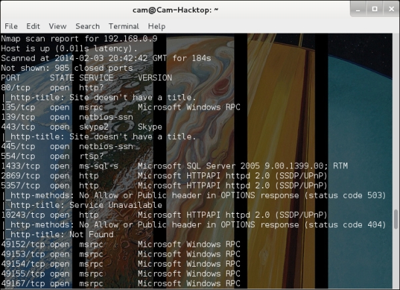The width and height of the screenshot is (400, 290).
Task: Maximize the terminal window
Action: pyautogui.click(x=374, y=9)
